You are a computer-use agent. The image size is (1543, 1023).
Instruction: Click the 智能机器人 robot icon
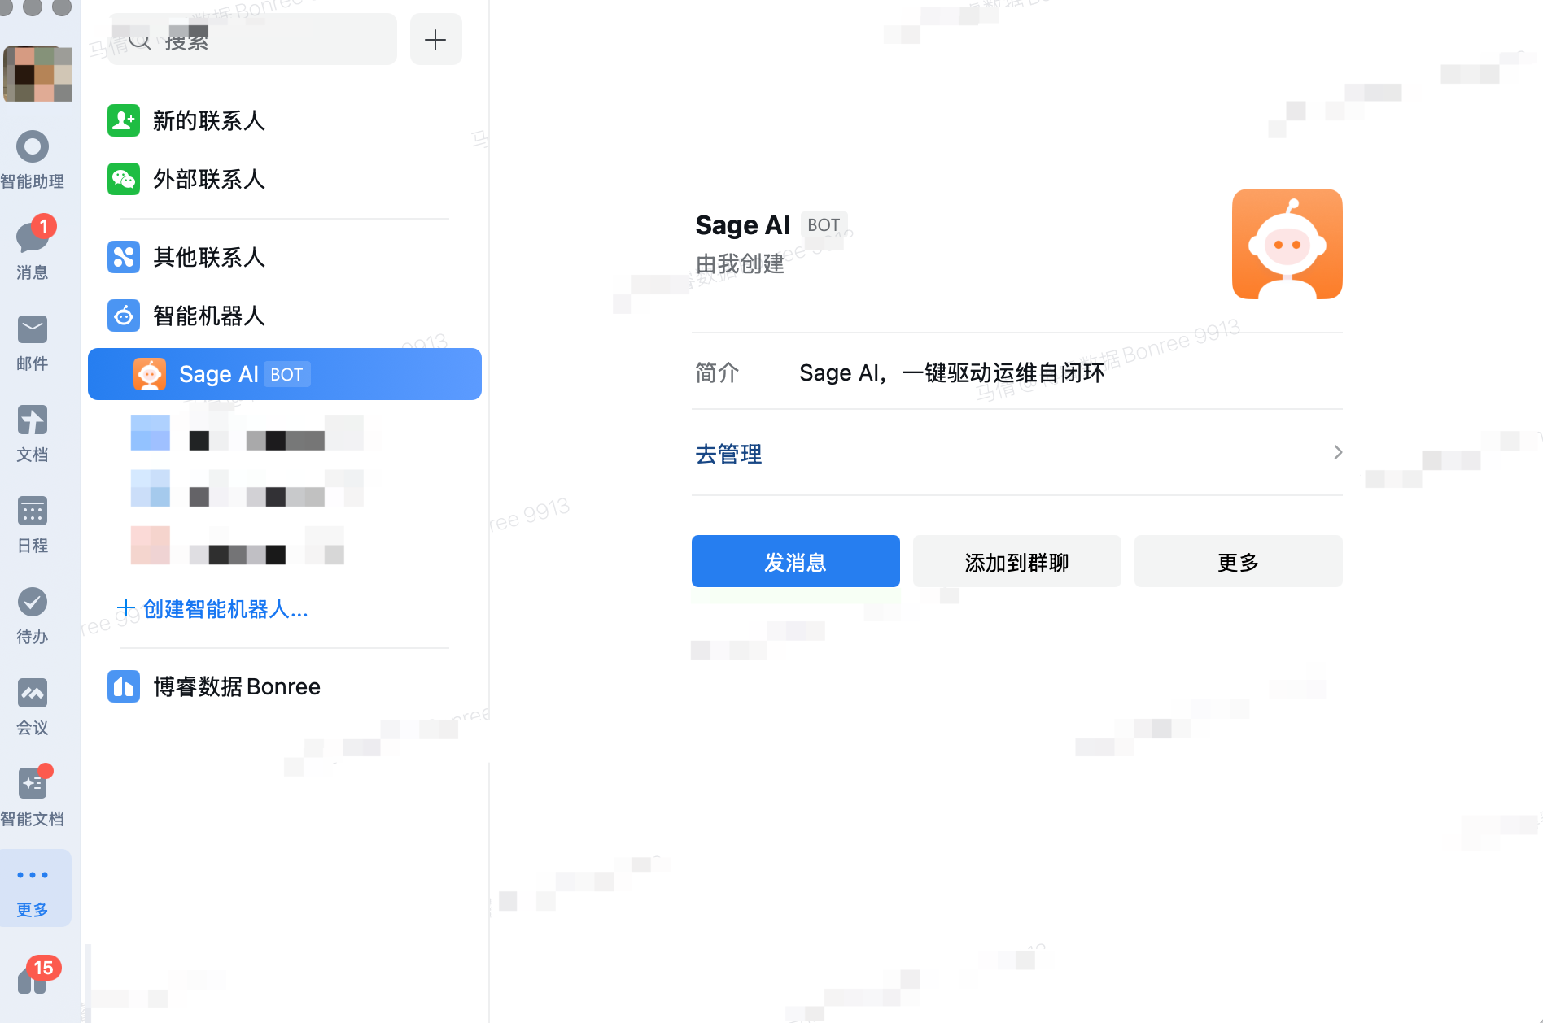124,316
